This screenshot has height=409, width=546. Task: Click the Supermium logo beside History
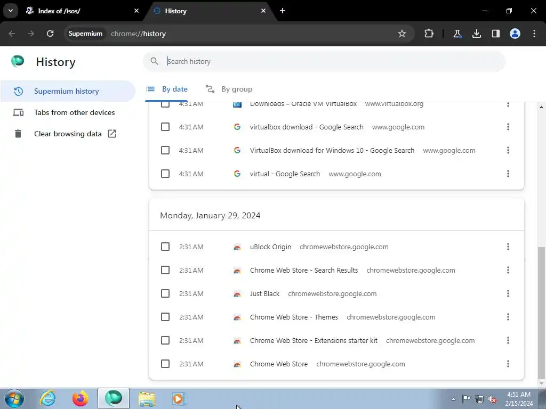point(18,61)
